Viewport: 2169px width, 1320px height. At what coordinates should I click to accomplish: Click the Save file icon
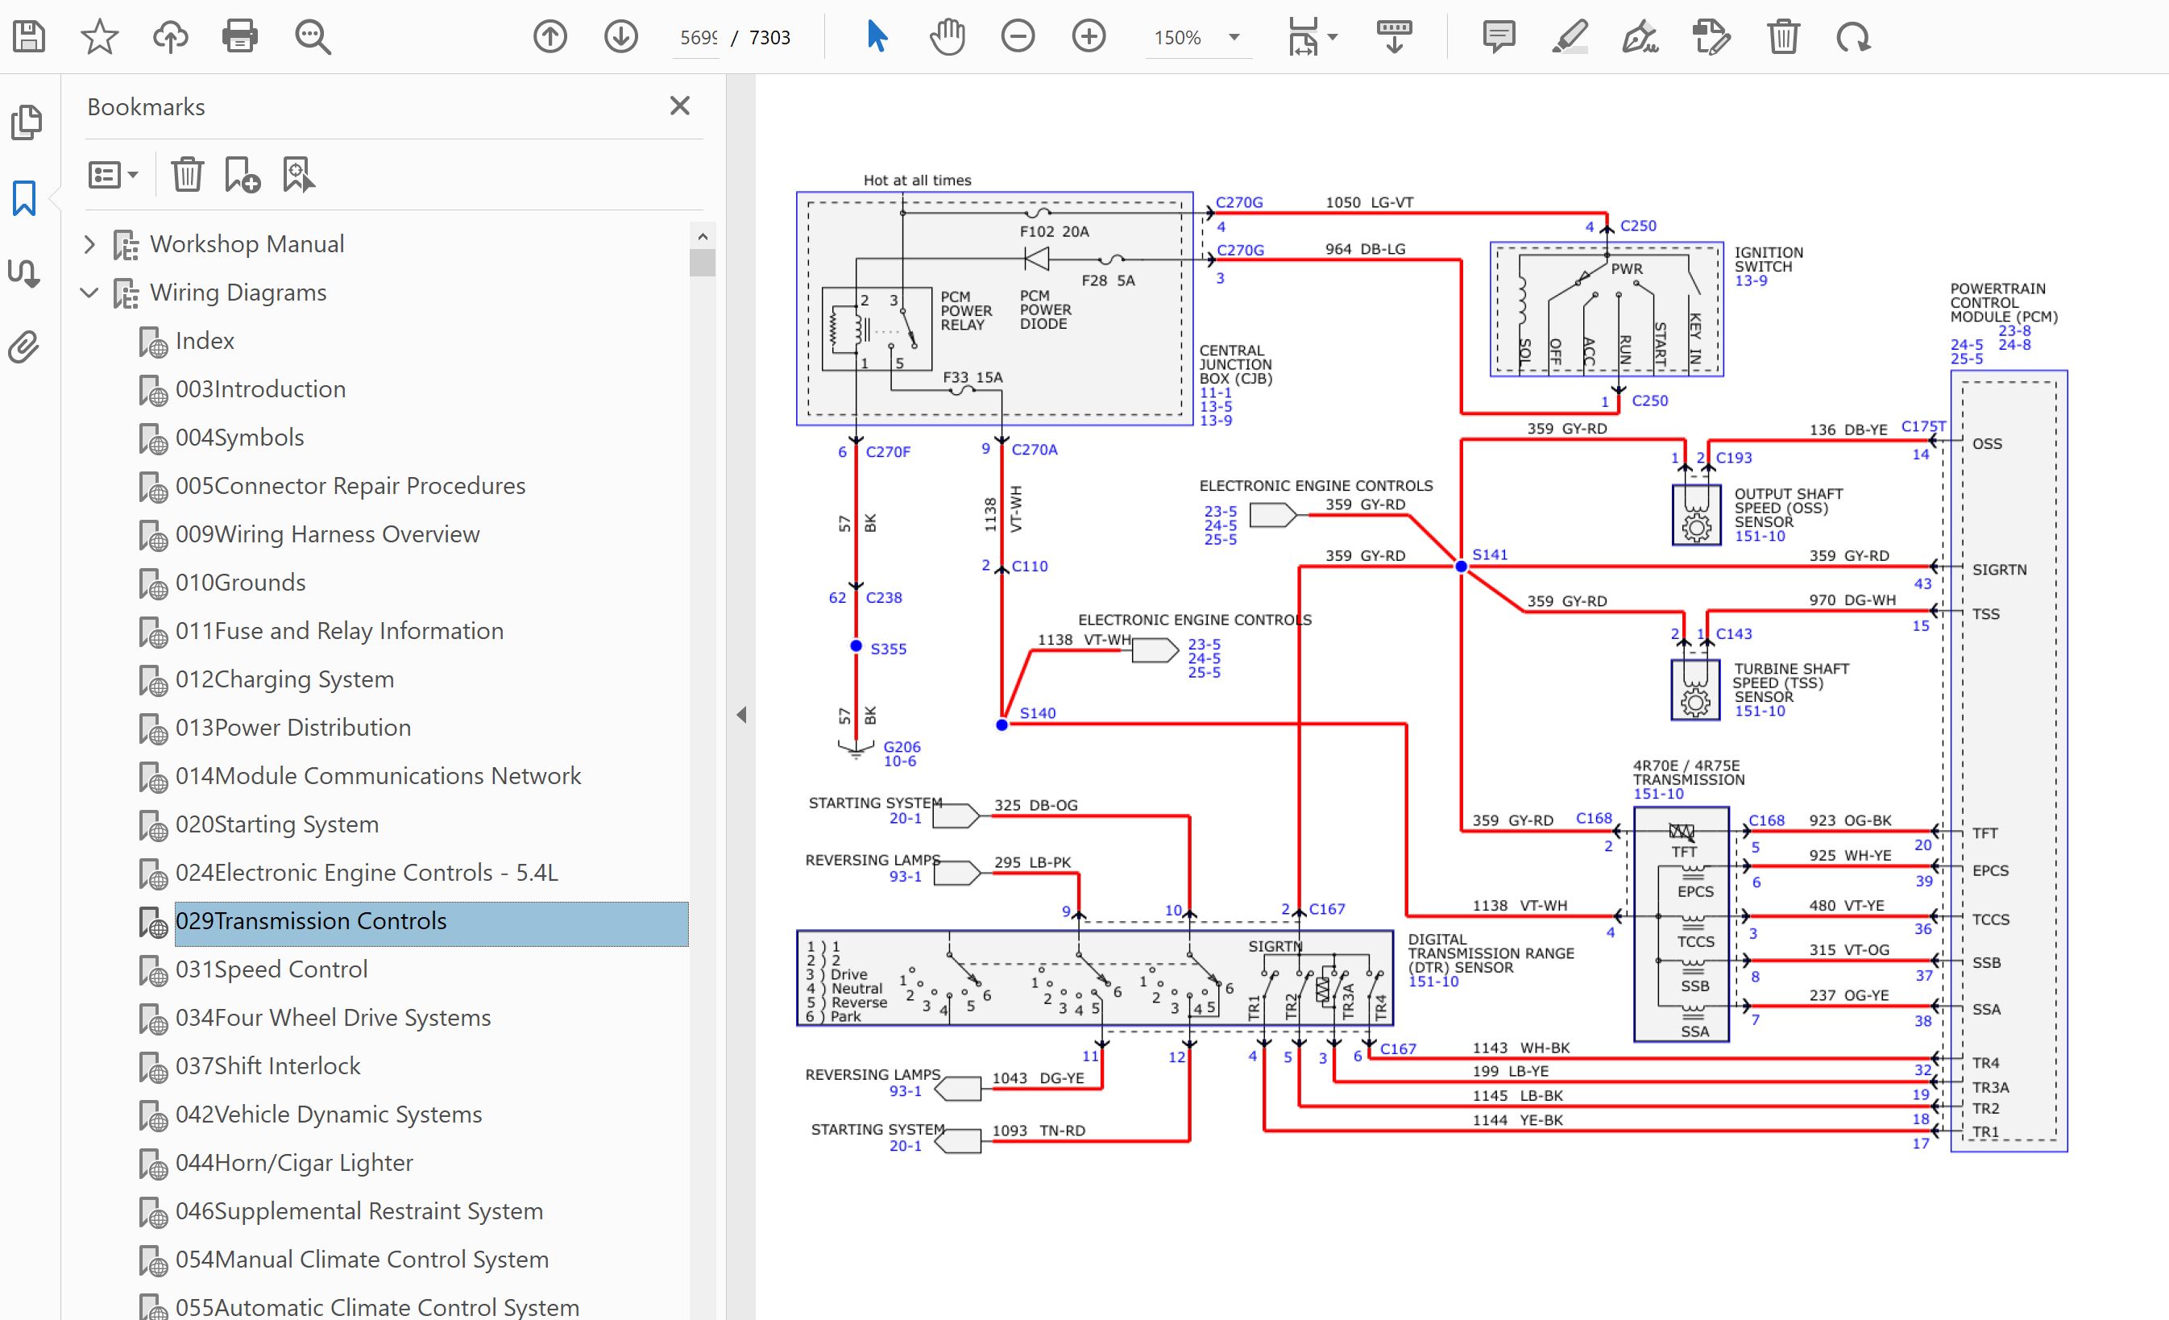click(29, 37)
